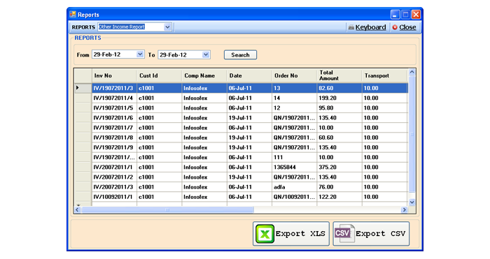Click the red Close icon in the toolbar
This screenshot has height=259, width=490.
click(395, 27)
